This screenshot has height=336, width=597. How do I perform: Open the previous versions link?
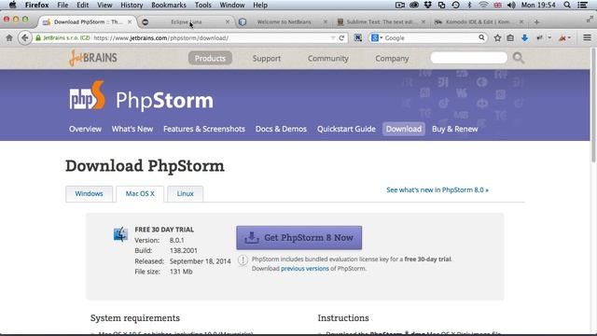[305, 269]
